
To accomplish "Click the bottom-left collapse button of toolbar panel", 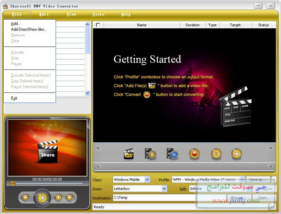I will click(x=98, y=166).
